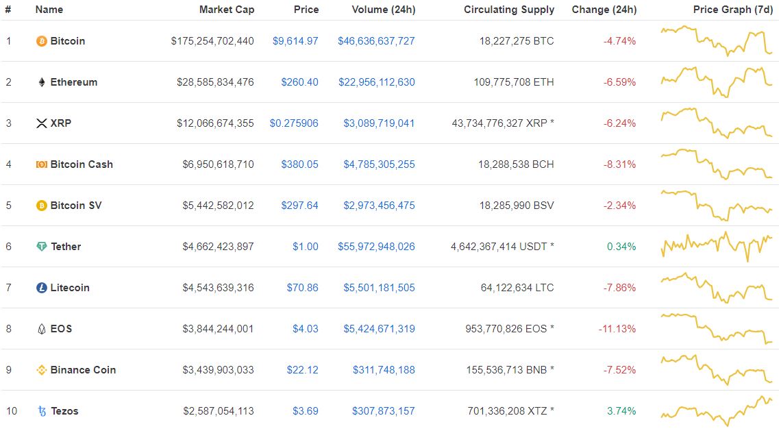Sort by Market Cap column header
779x431 pixels.
pyautogui.click(x=227, y=10)
